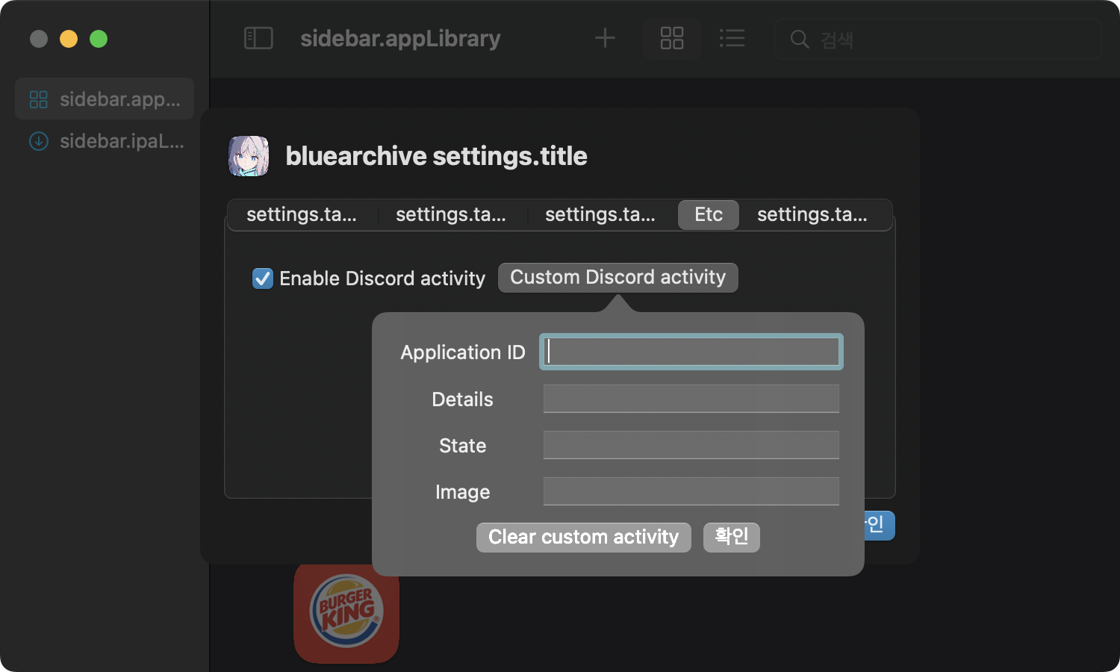Confirm popover with the 확인 button
1120x672 pixels.
pos(732,537)
